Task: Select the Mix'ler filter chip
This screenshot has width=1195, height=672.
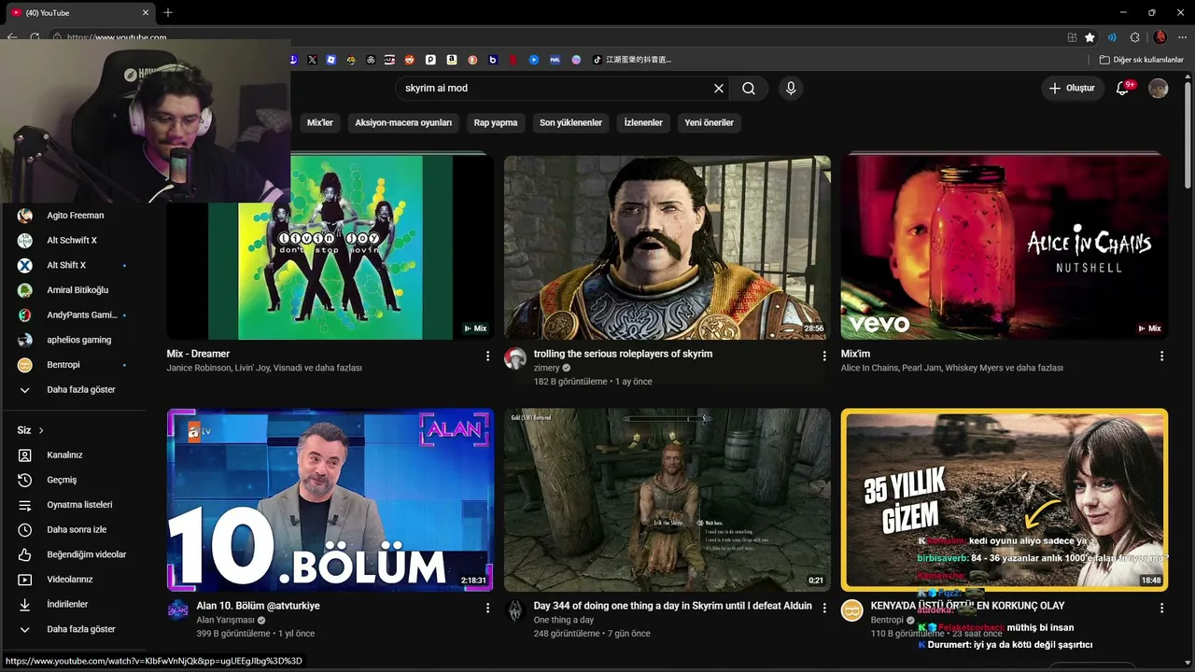Action: (x=320, y=122)
